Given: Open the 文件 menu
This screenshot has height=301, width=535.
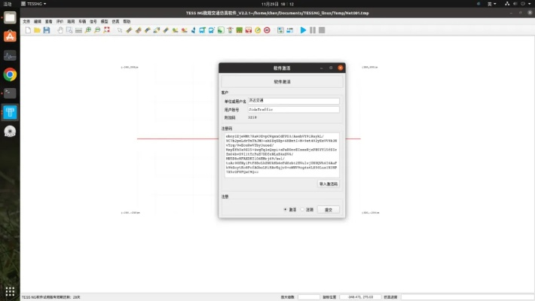Looking at the screenshot, I should click(26, 22).
